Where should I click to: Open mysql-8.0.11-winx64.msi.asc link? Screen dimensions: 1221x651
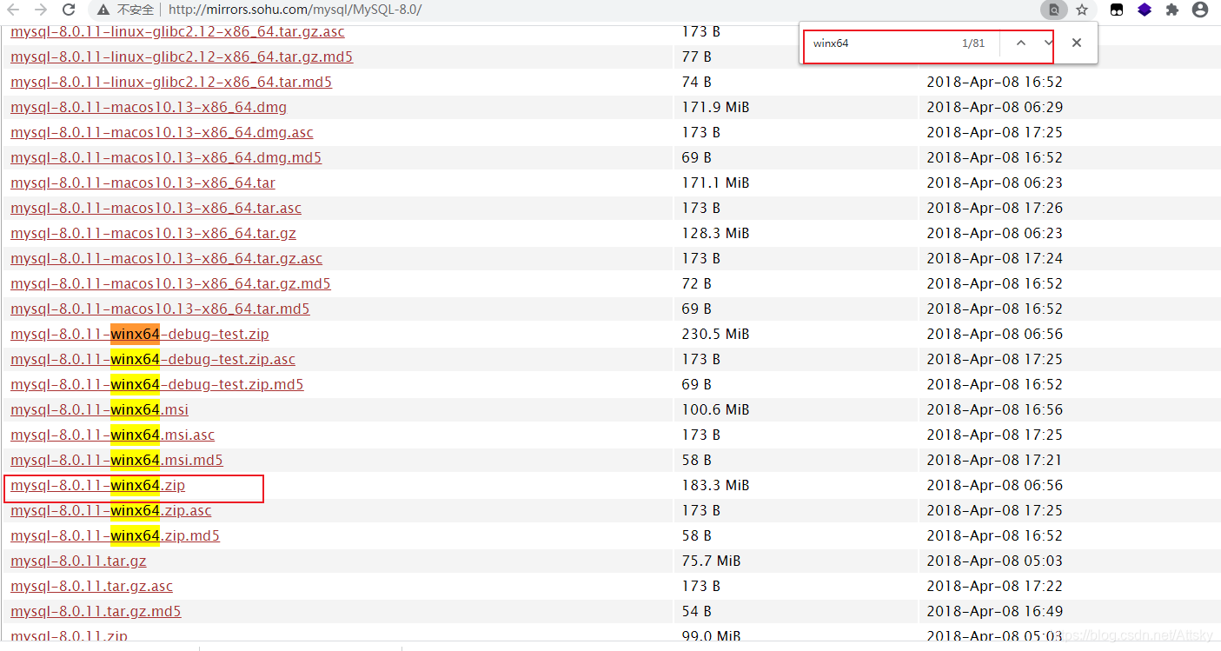[113, 435]
